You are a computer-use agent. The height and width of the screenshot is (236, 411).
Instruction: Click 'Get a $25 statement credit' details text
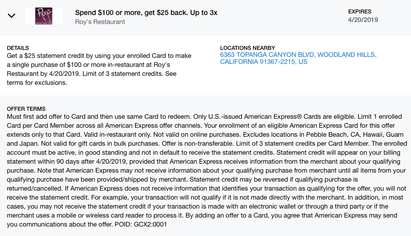coord(50,55)
